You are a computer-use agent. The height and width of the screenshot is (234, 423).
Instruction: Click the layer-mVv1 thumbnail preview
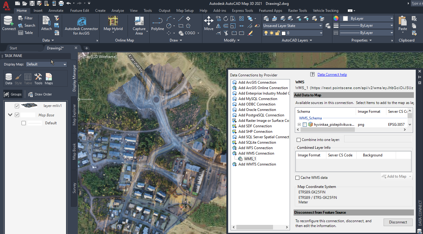(30, 106)
